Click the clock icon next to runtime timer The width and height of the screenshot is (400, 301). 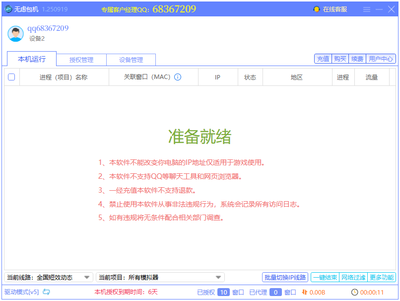click(x=356, y=293)
